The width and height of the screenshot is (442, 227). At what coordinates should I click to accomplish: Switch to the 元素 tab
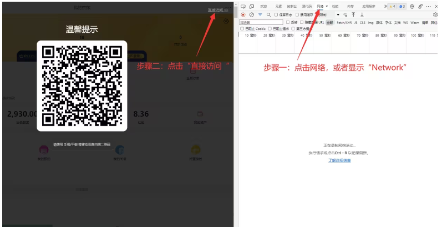point(279,7)
